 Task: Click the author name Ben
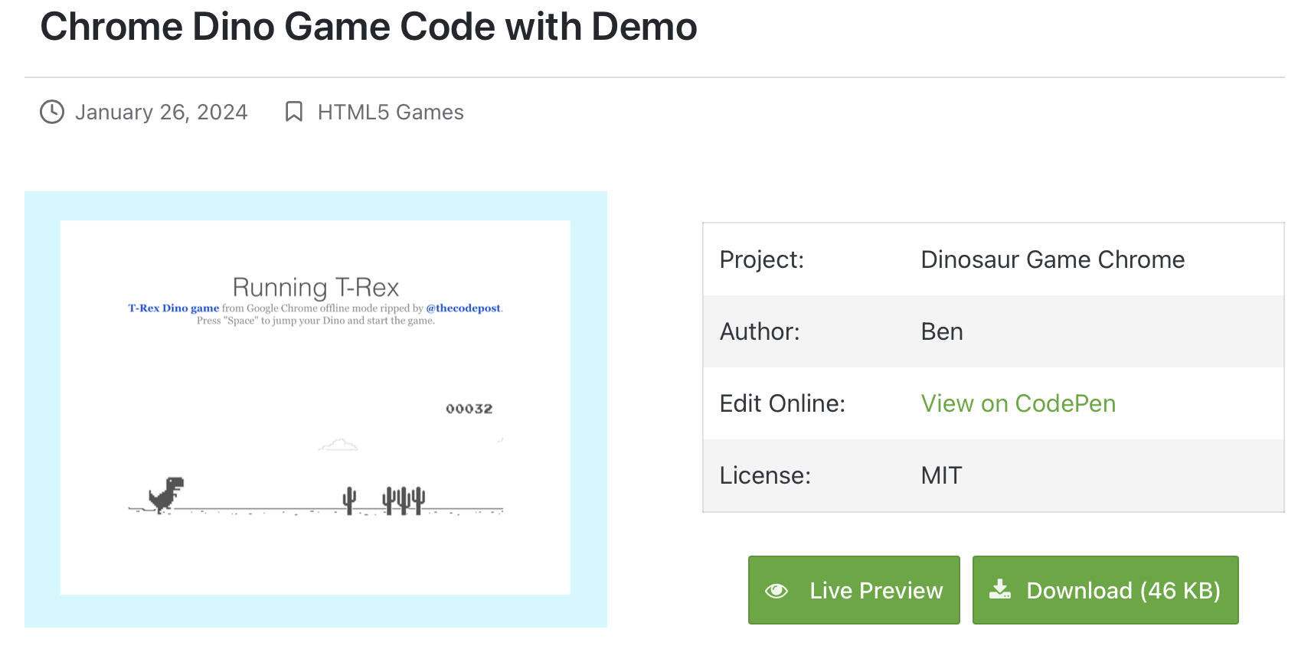(942, 331)
